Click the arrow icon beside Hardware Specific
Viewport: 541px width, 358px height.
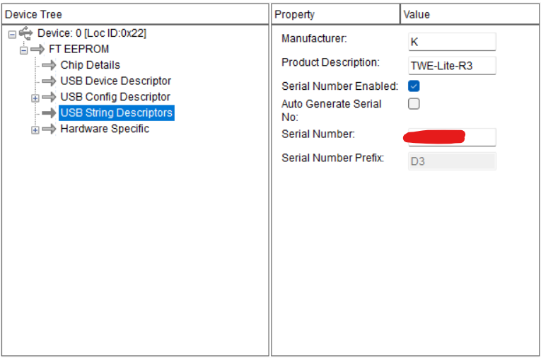[x=49, y=129]
